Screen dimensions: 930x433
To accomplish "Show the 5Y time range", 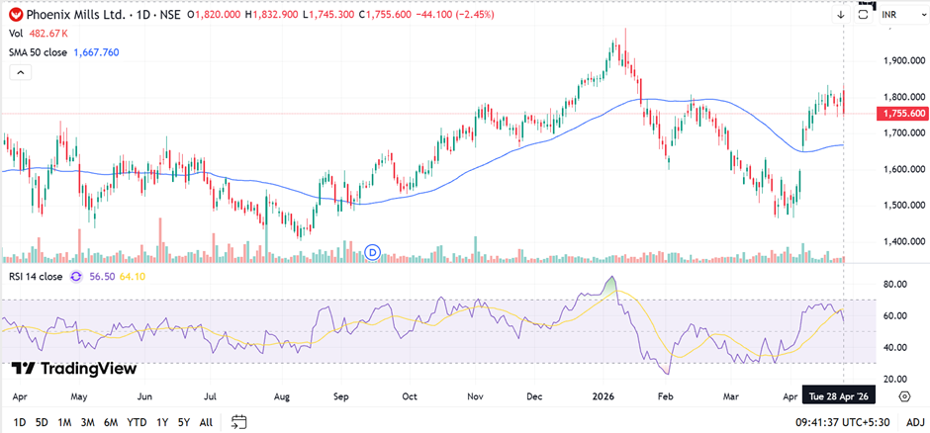I will point(183,422).
